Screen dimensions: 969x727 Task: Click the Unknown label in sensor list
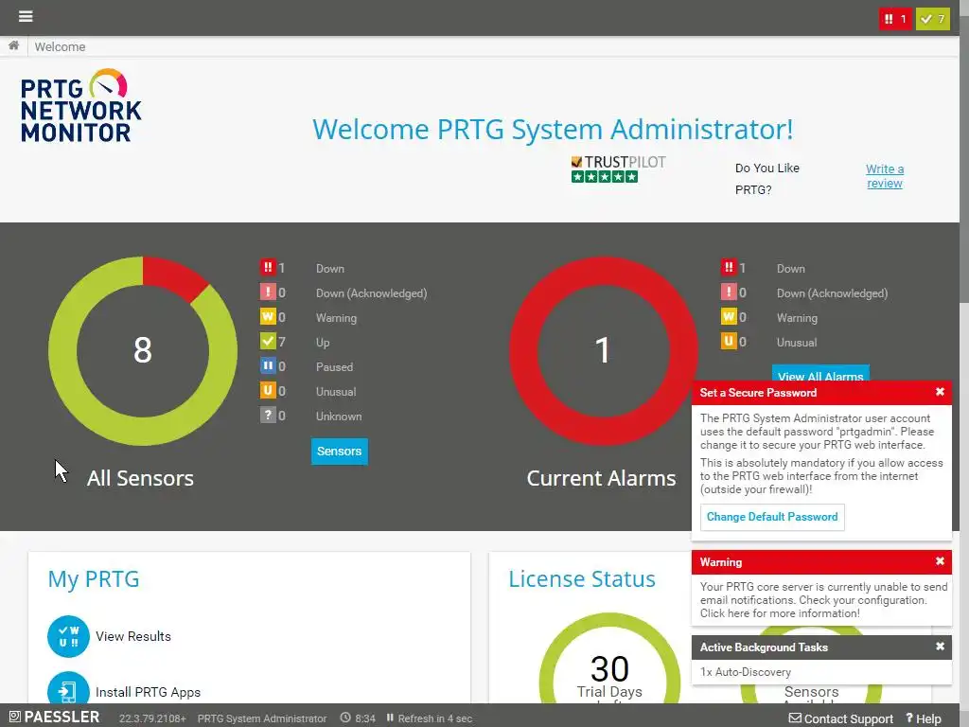point(339,417)
